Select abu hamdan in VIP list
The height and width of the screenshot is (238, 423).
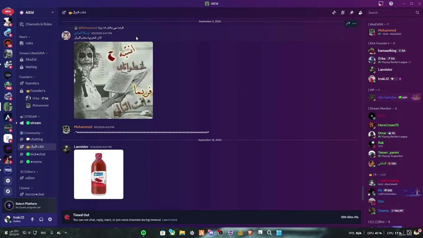[394, 97]
